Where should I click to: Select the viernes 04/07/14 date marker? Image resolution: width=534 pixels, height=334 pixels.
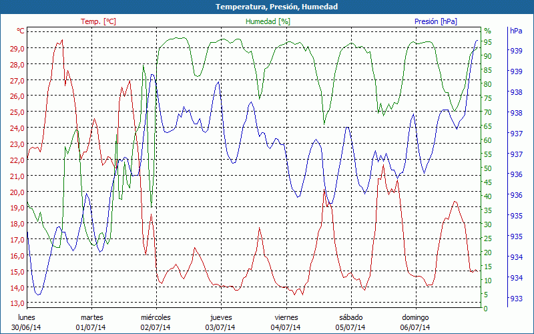pos(286,322)
